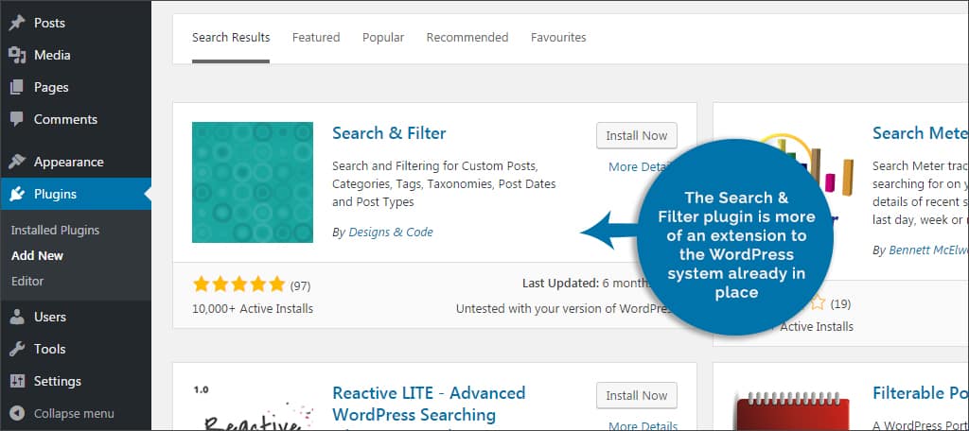
Task: Collapse the admin sidebar menu
Action: click(76, 413)
